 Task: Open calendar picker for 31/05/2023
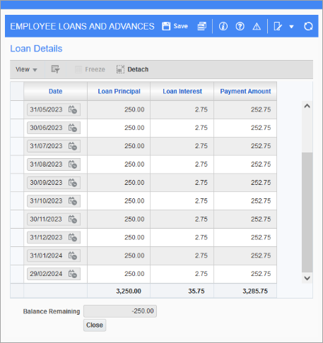point(73,109)
